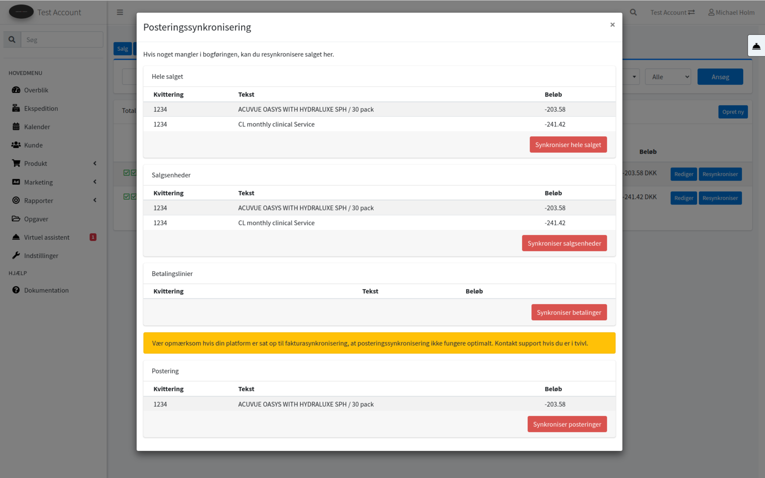This screenshot has height=478, width=765.
Task: Click the sidebar Søg search field
Action: point(62,40)
